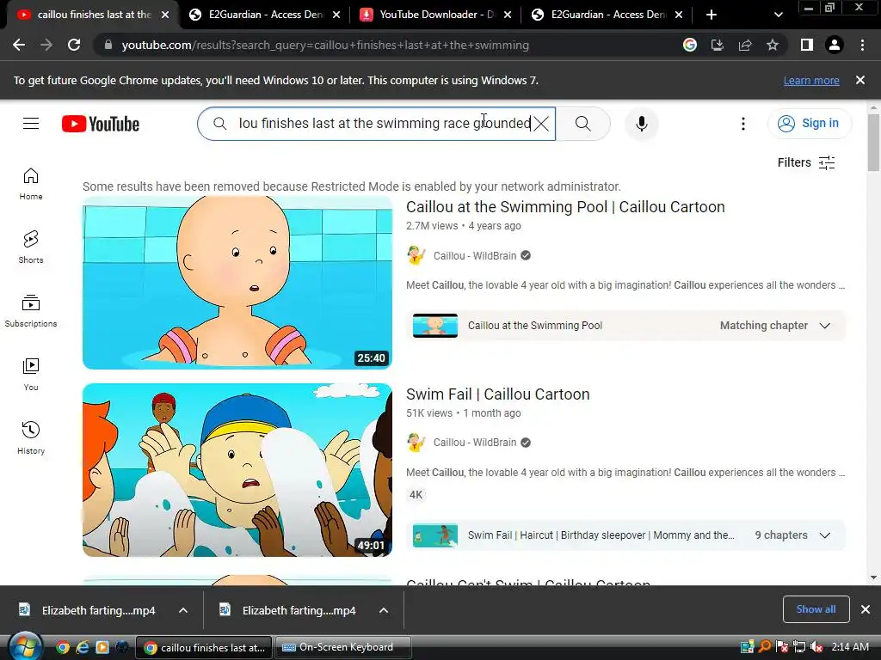Open Subscriptions in the sidebar
The image size is (881, 660).
pyautogui.click(x=31, y=311)
